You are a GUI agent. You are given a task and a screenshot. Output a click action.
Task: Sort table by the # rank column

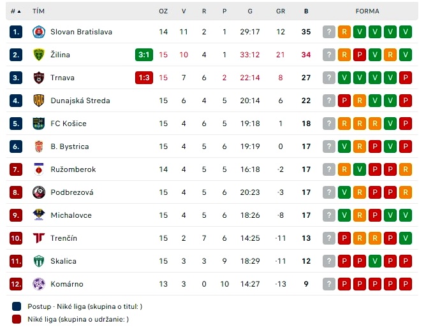click(x=16, y=11)
